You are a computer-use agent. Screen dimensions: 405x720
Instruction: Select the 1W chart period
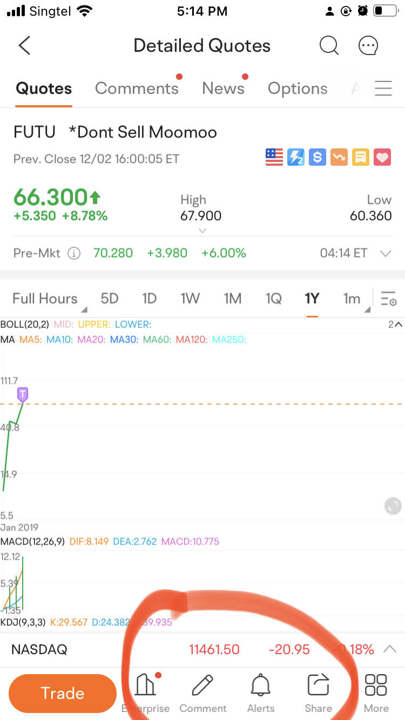[190, 298]
